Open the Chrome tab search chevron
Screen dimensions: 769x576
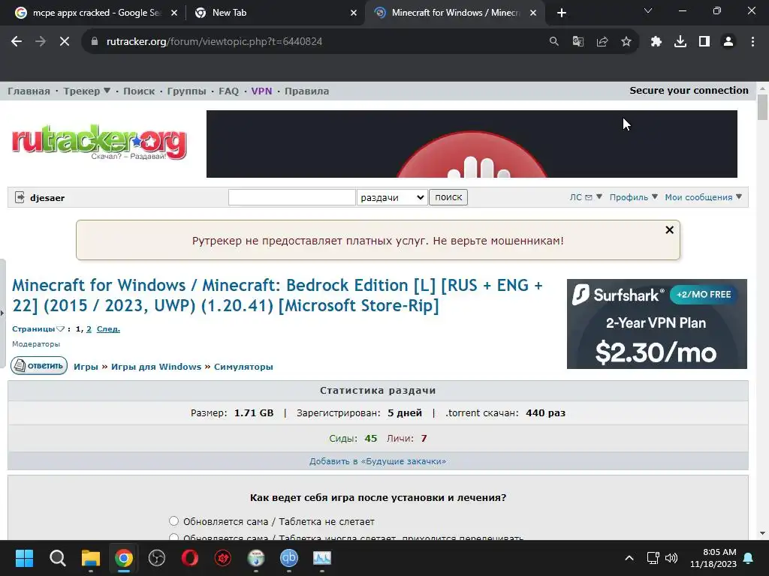pyautogui.click(x=648, y=10)
